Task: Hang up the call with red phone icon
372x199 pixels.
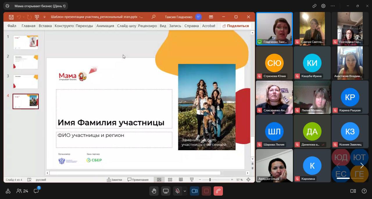Action: (218, 191)
